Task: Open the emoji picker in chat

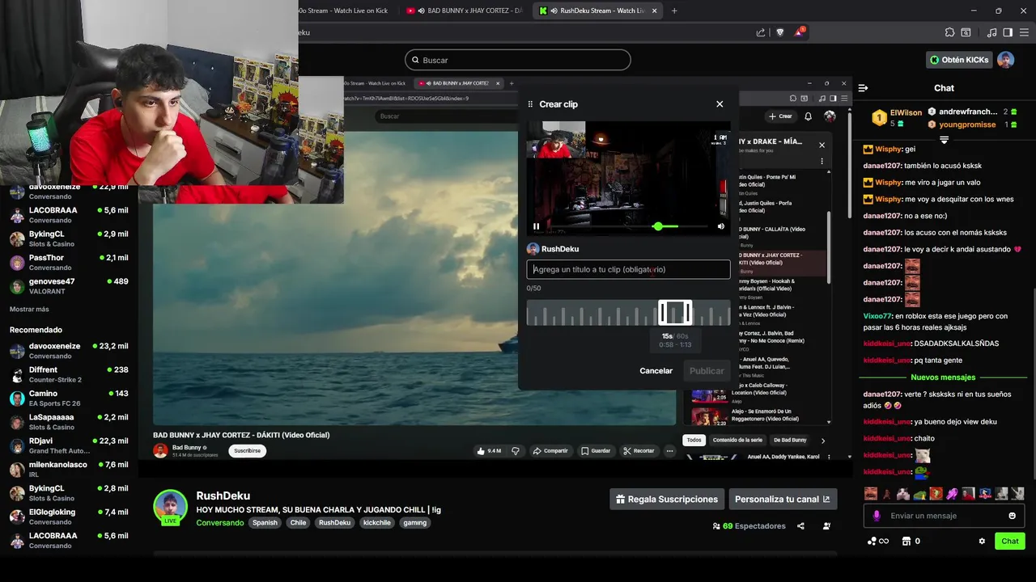Action: [x=1012, y=516]
